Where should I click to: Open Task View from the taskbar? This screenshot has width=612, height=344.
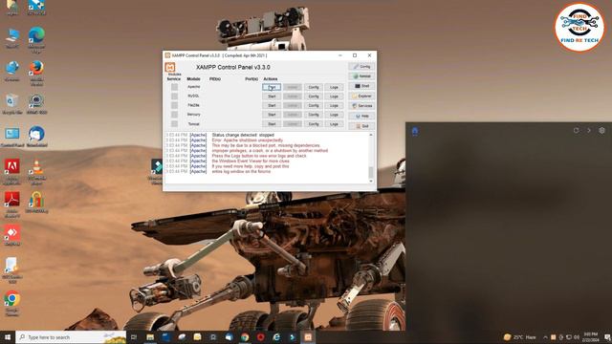pos(134,337)
